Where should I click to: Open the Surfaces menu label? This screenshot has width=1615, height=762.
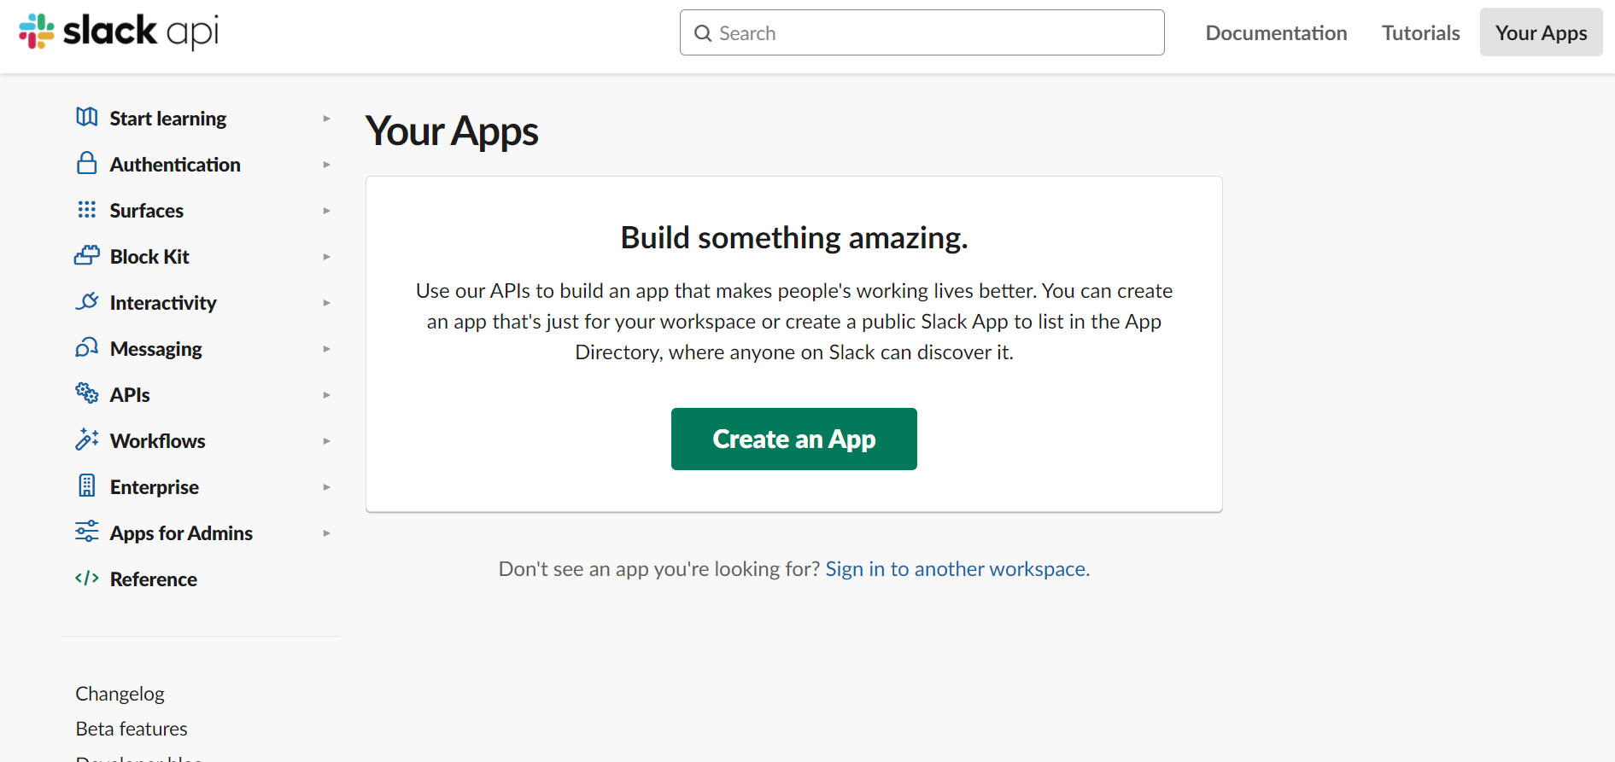147,211
